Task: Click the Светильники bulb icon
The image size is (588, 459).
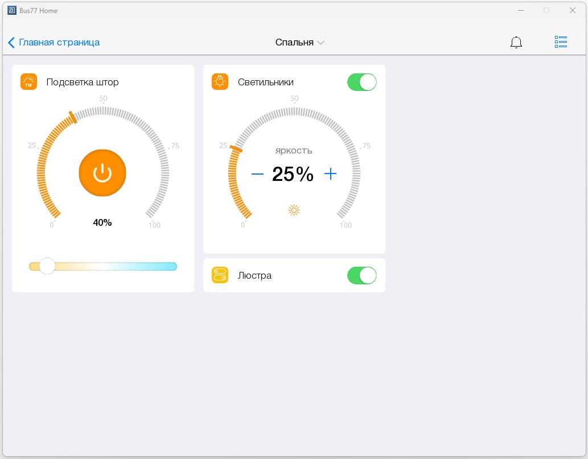Action: tap(220, 82)
